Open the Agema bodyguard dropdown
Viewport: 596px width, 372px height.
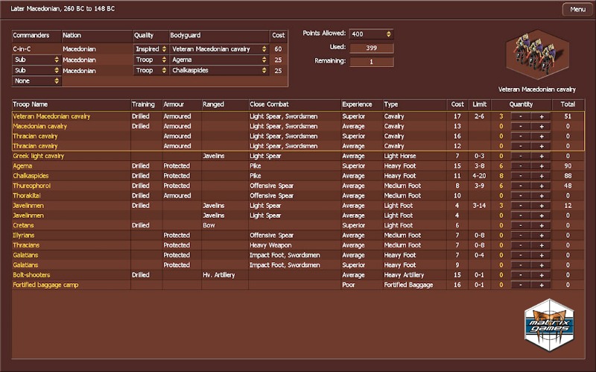pyautogui.click(x=219, y=60)
